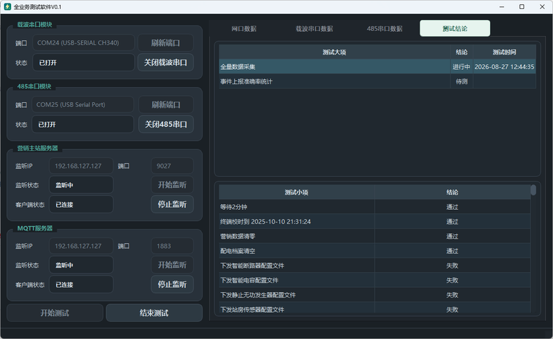Click 停止监听 in MQTT服务器 group

click(172, 284)
